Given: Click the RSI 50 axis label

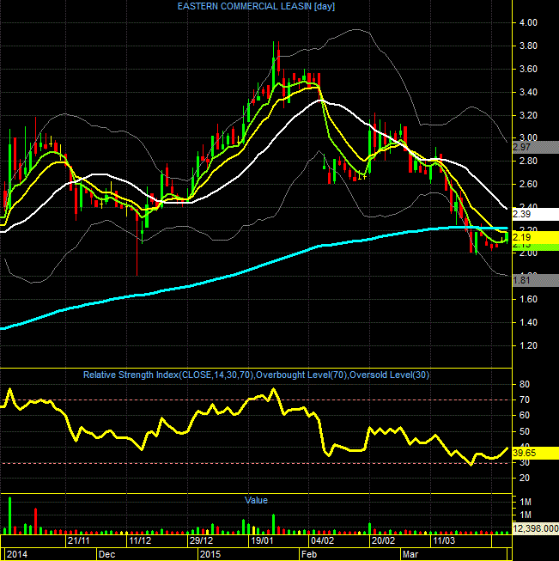Looking at the screenshot, I should (x=525, y=431).
